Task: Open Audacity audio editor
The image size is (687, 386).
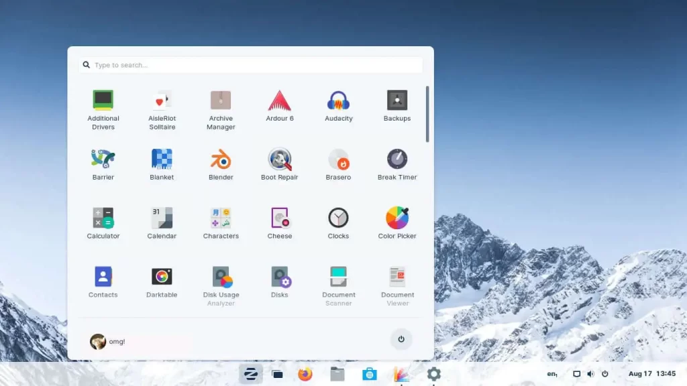Action: [338, 106]
